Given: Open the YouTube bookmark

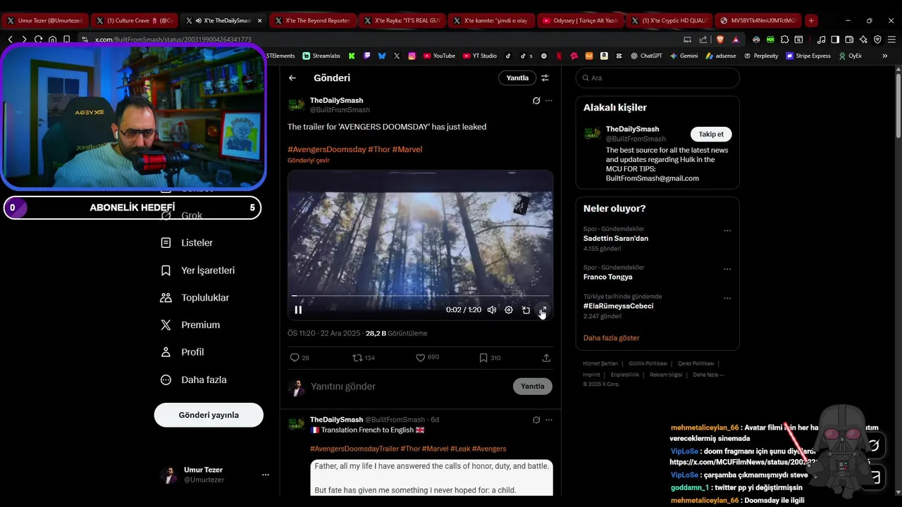Looking at the screenshot, I should (x=439, y=56).
